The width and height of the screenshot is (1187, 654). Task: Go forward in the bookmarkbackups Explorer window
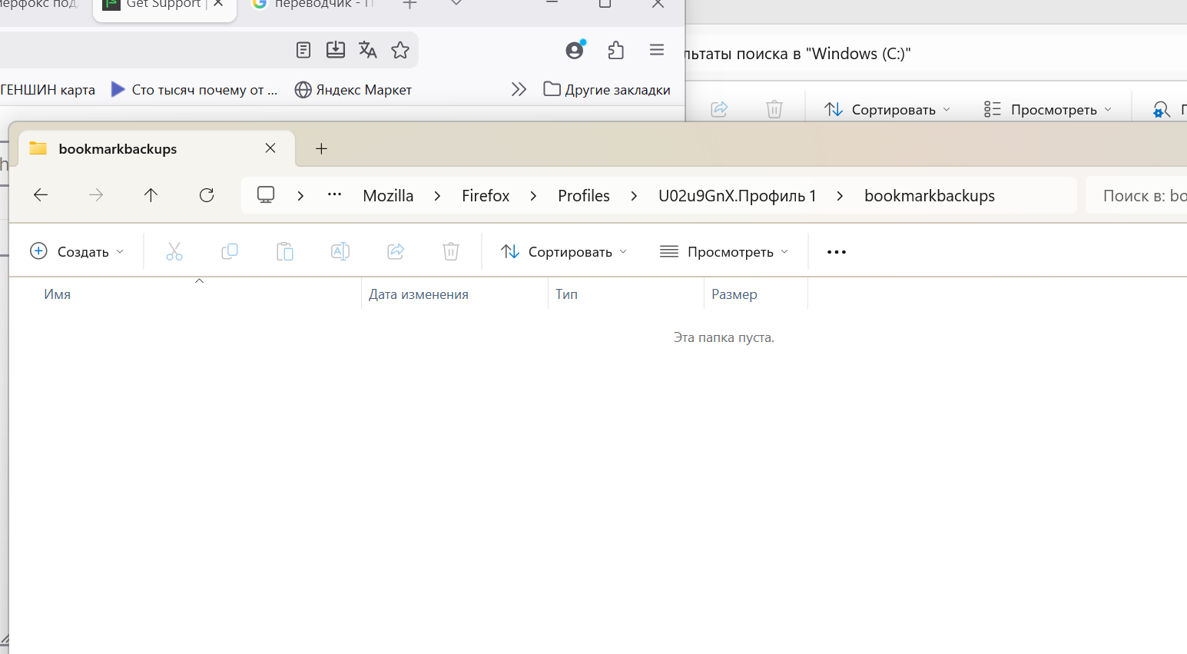(96, 195)
